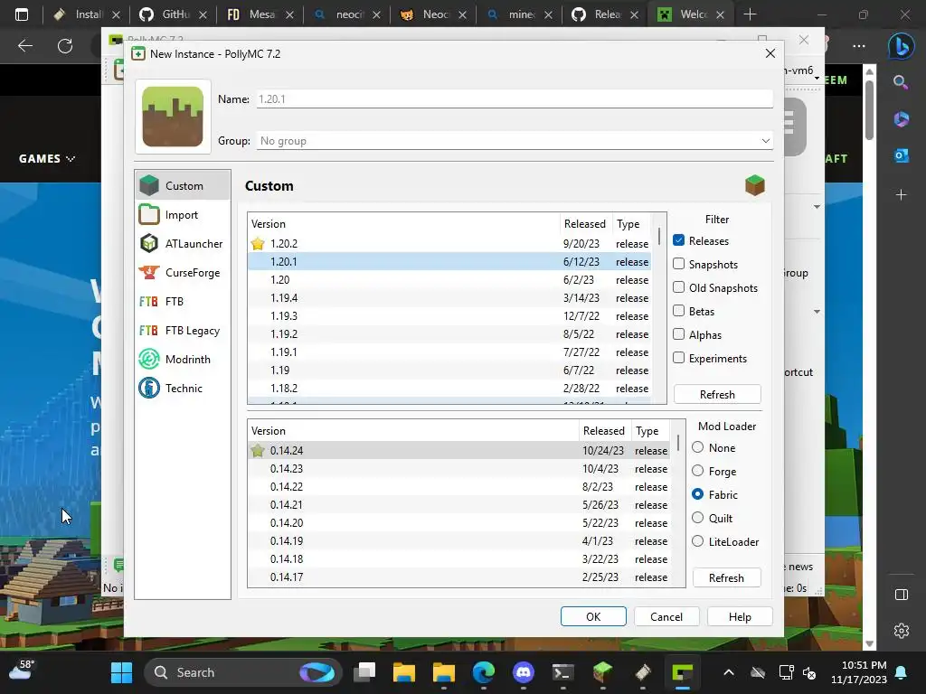Viewport: 926px width, 694px height.
Task: Expand the GAMES menu on Minecraft site
Action: 47,159
